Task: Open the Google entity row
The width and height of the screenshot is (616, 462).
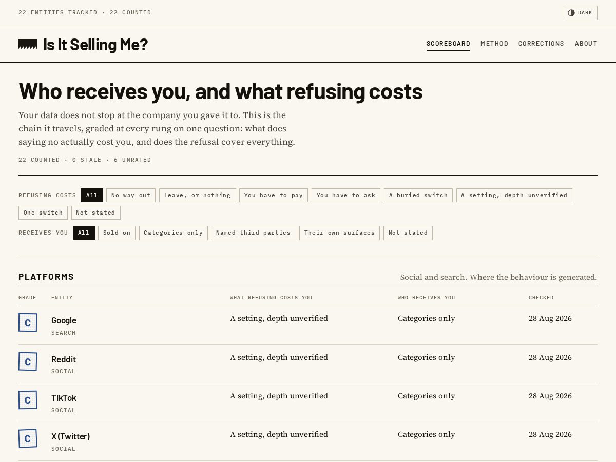Action: (308, 325)
